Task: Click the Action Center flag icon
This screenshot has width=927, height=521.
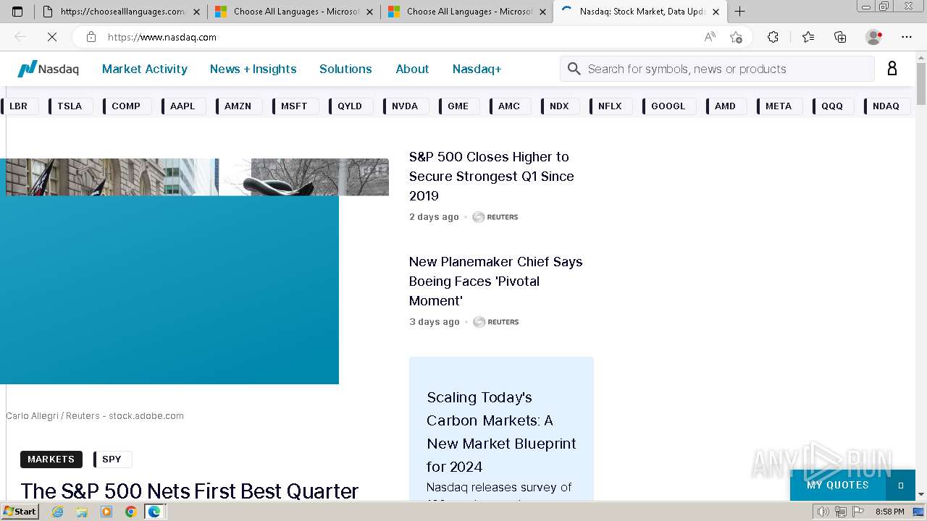Action: pos(857,512)
